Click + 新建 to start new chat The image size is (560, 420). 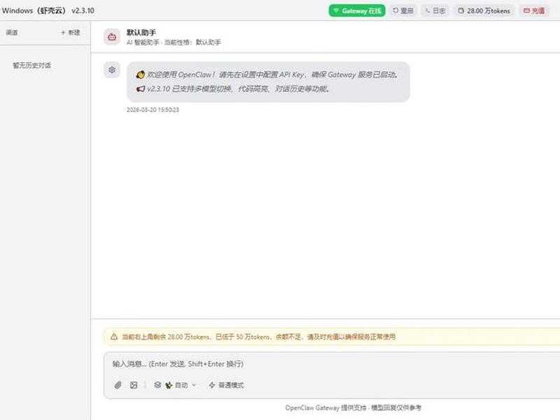(70, 32)
